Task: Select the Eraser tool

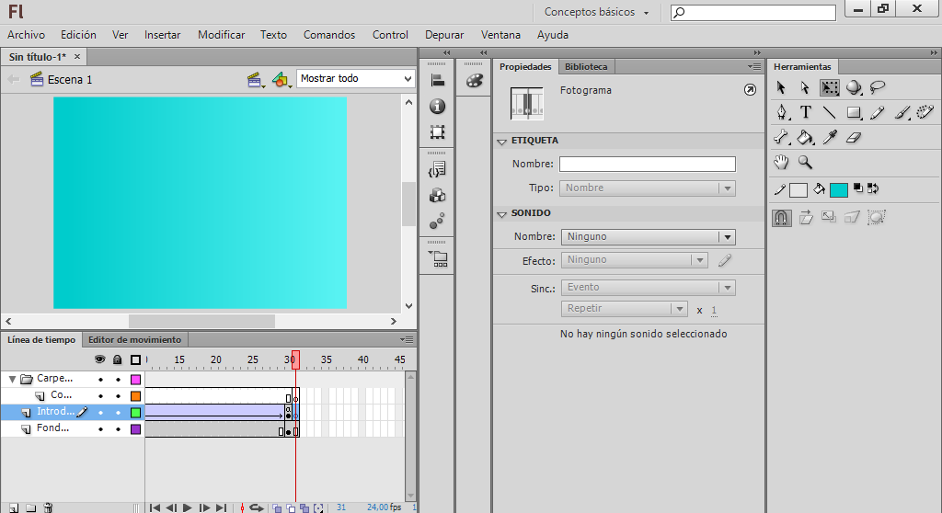Action: click(x=854, y=137)
